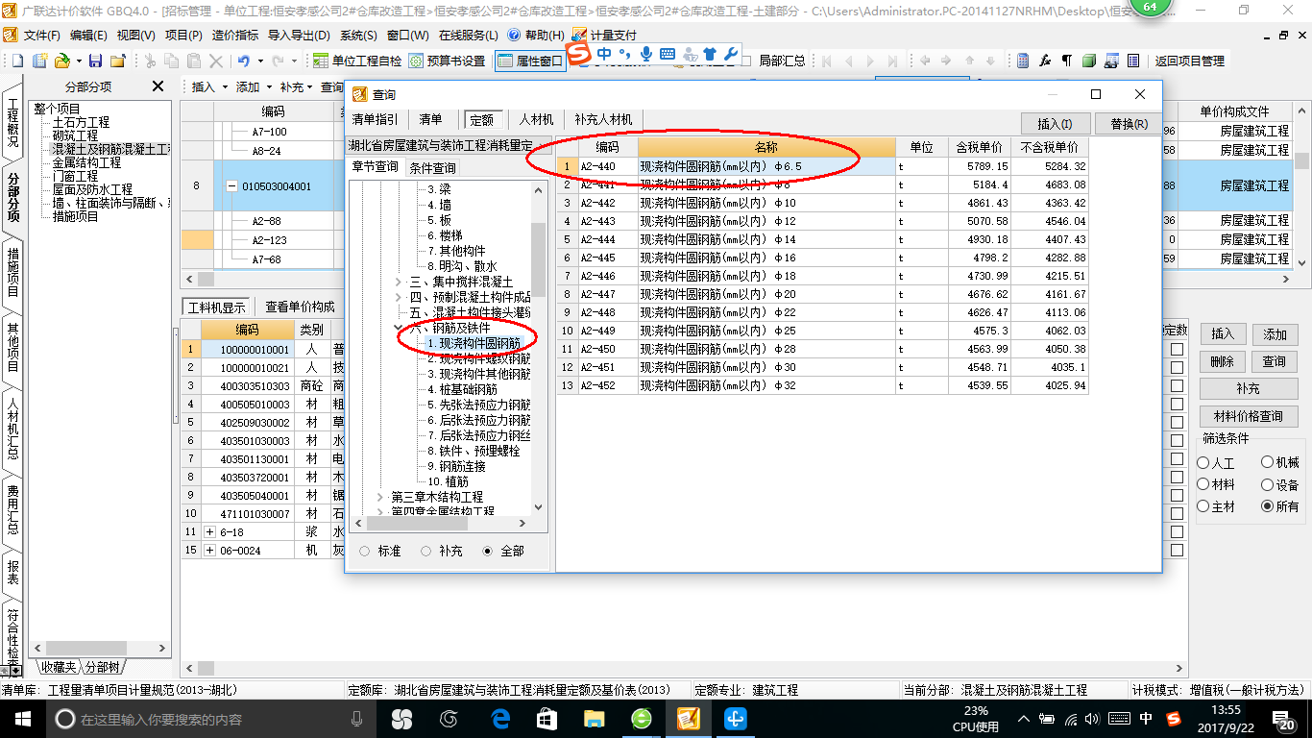Select the 设备 filter radio button
1312x738 pixels.
(x=1268, y=485)
